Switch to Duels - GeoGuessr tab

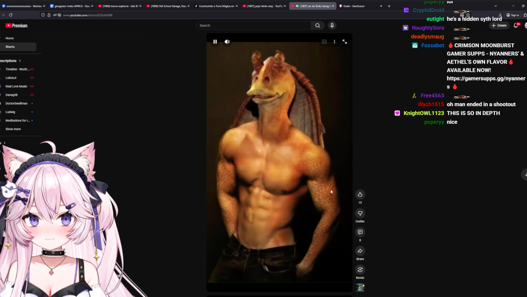coord(360,6)
